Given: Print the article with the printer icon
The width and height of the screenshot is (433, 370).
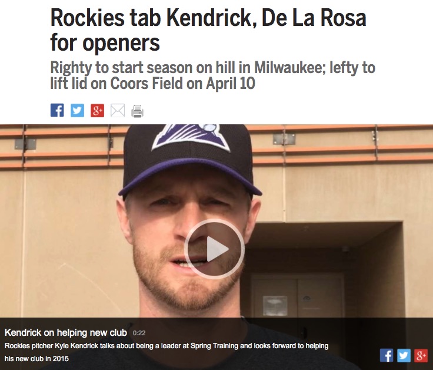Looking at the screenshot, I should coord(138,111).
